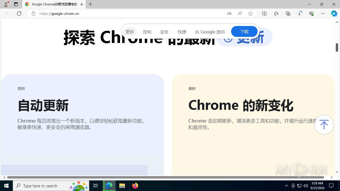Open the translate page icon

[x=229, y=14]
